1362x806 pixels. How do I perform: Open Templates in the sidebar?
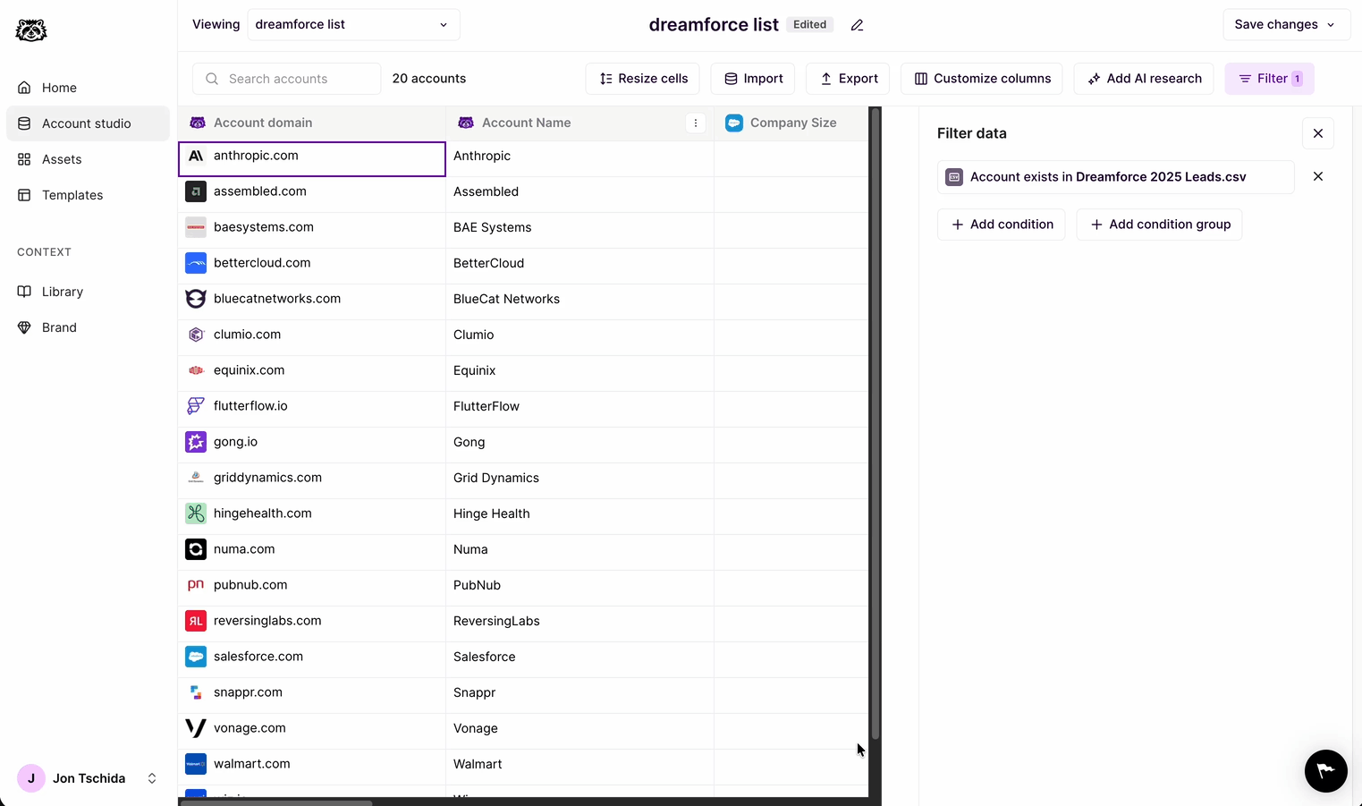tap(88, 195)
